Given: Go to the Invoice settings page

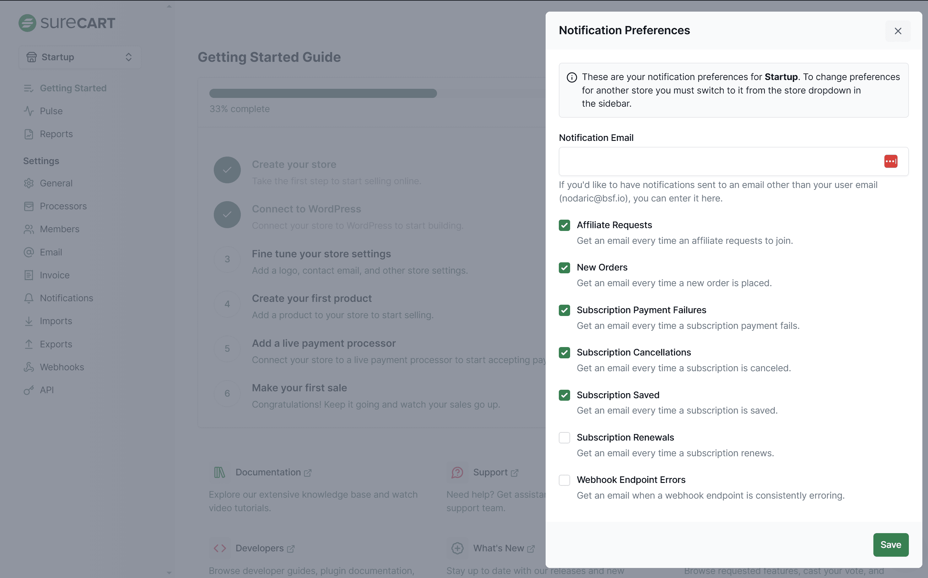Looking at the screenshot, I should click(54, 275).
